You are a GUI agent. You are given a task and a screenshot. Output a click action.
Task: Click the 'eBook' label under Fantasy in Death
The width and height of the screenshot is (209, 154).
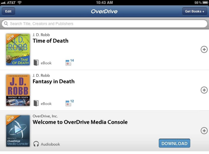click(46, 104)
